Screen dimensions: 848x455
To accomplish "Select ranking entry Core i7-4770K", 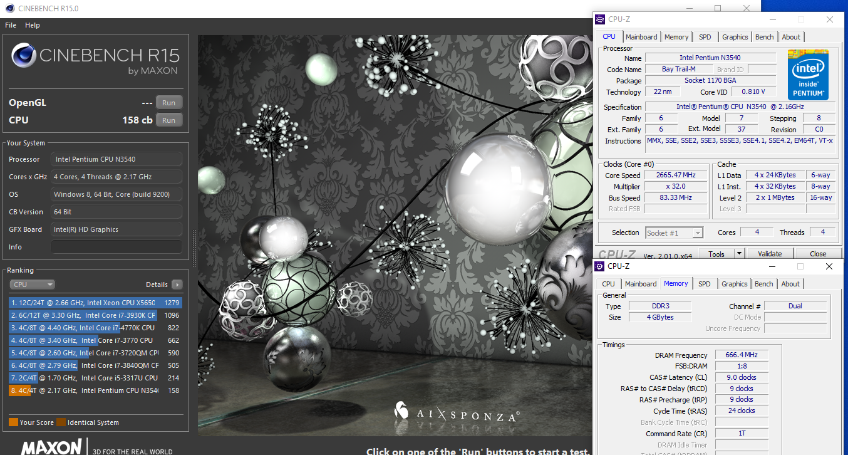I will click(x=96, y=328).
